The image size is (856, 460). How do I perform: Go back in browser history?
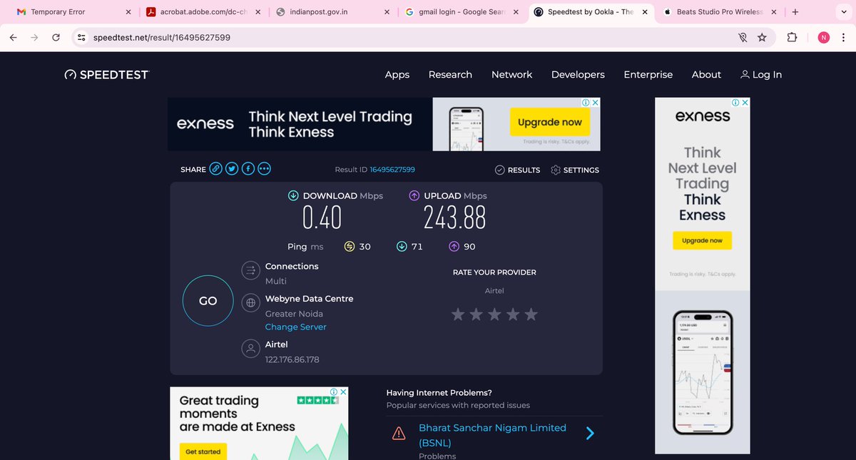[x=13, y=37]
